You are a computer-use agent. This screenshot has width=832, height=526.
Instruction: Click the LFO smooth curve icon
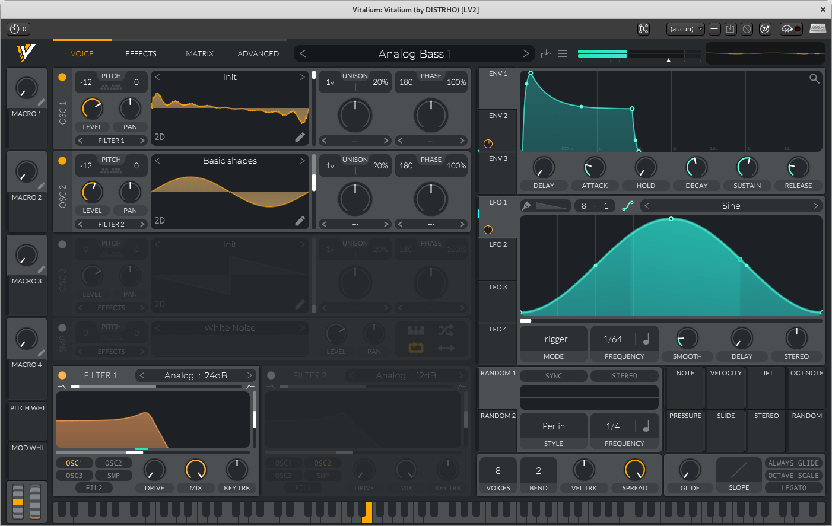[628, 206]
